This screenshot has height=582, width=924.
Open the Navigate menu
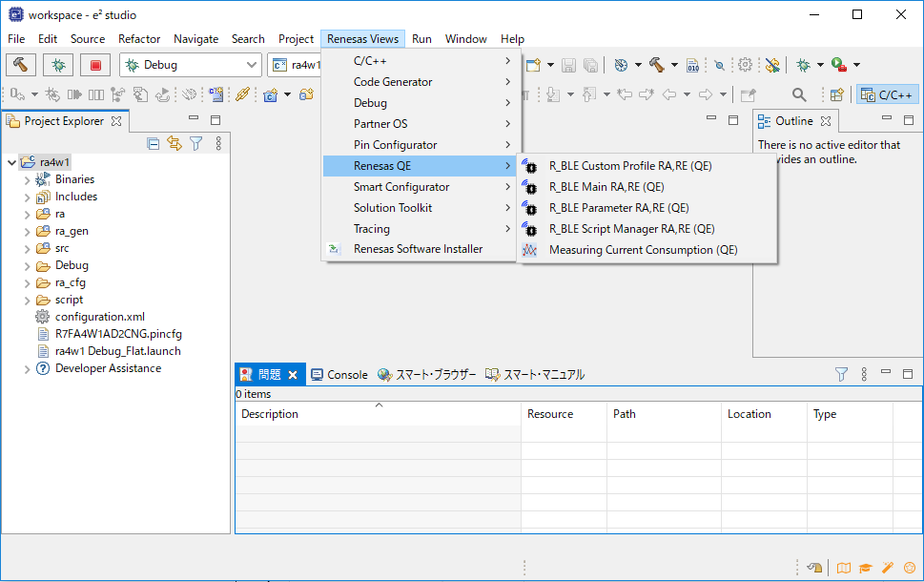click(x=195, y=39)
